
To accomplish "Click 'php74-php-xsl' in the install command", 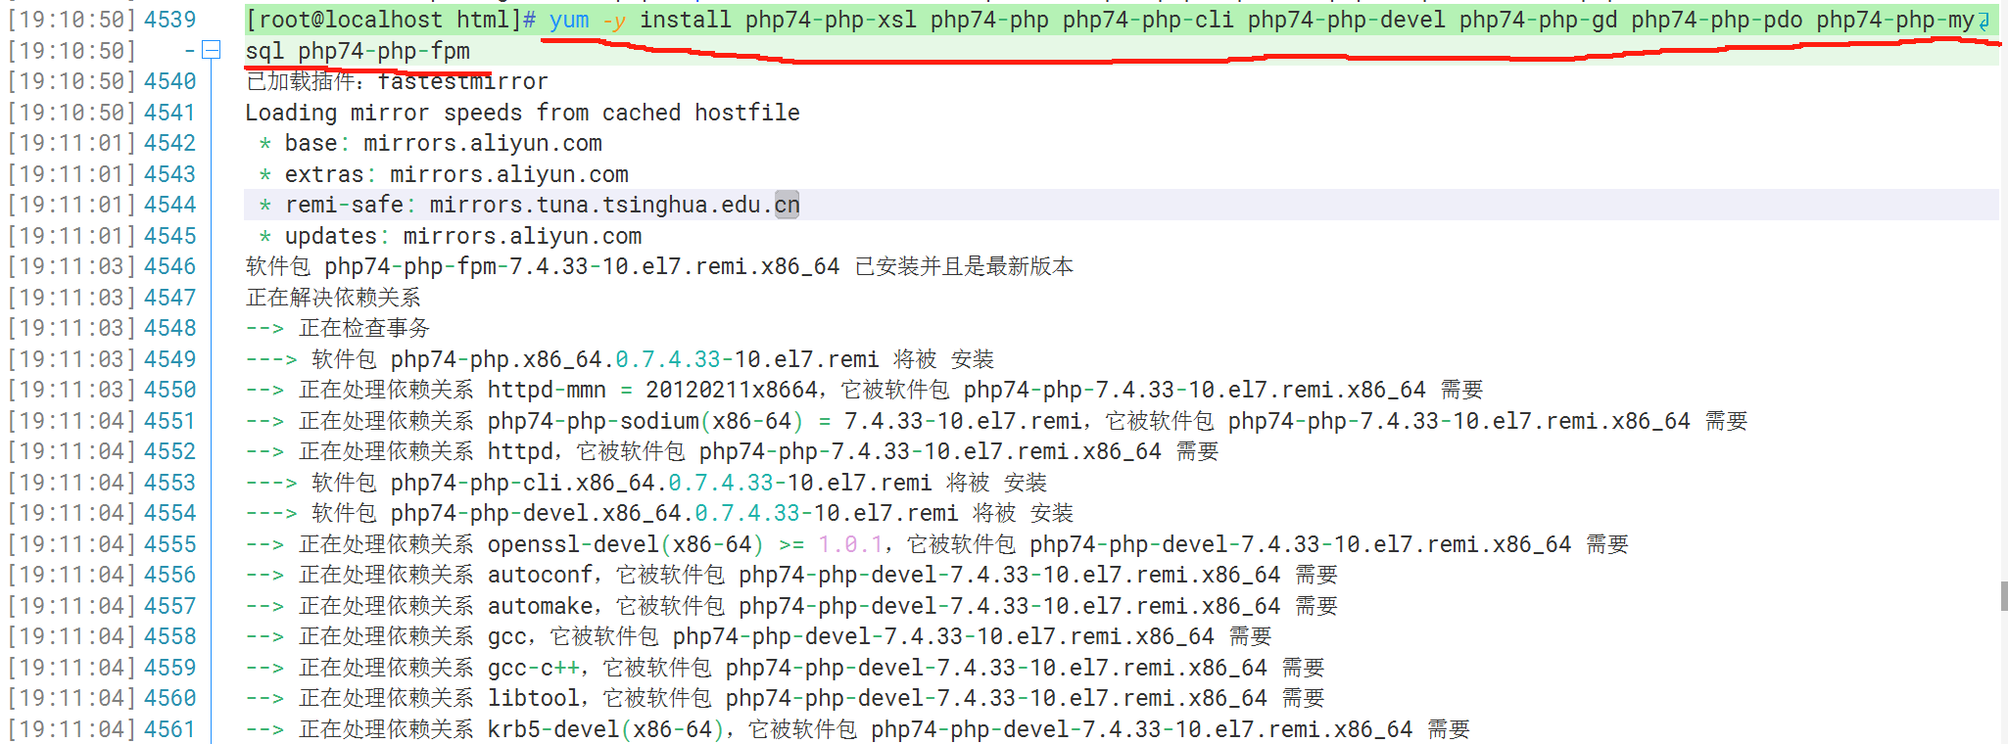I will tap(831, 20).
